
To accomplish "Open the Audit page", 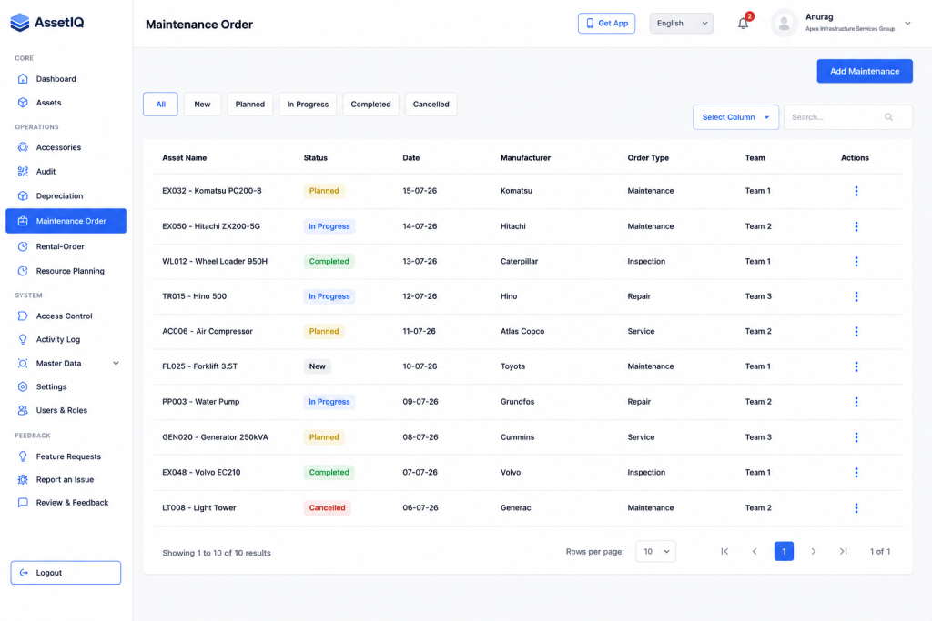I will tap(46, 172).
